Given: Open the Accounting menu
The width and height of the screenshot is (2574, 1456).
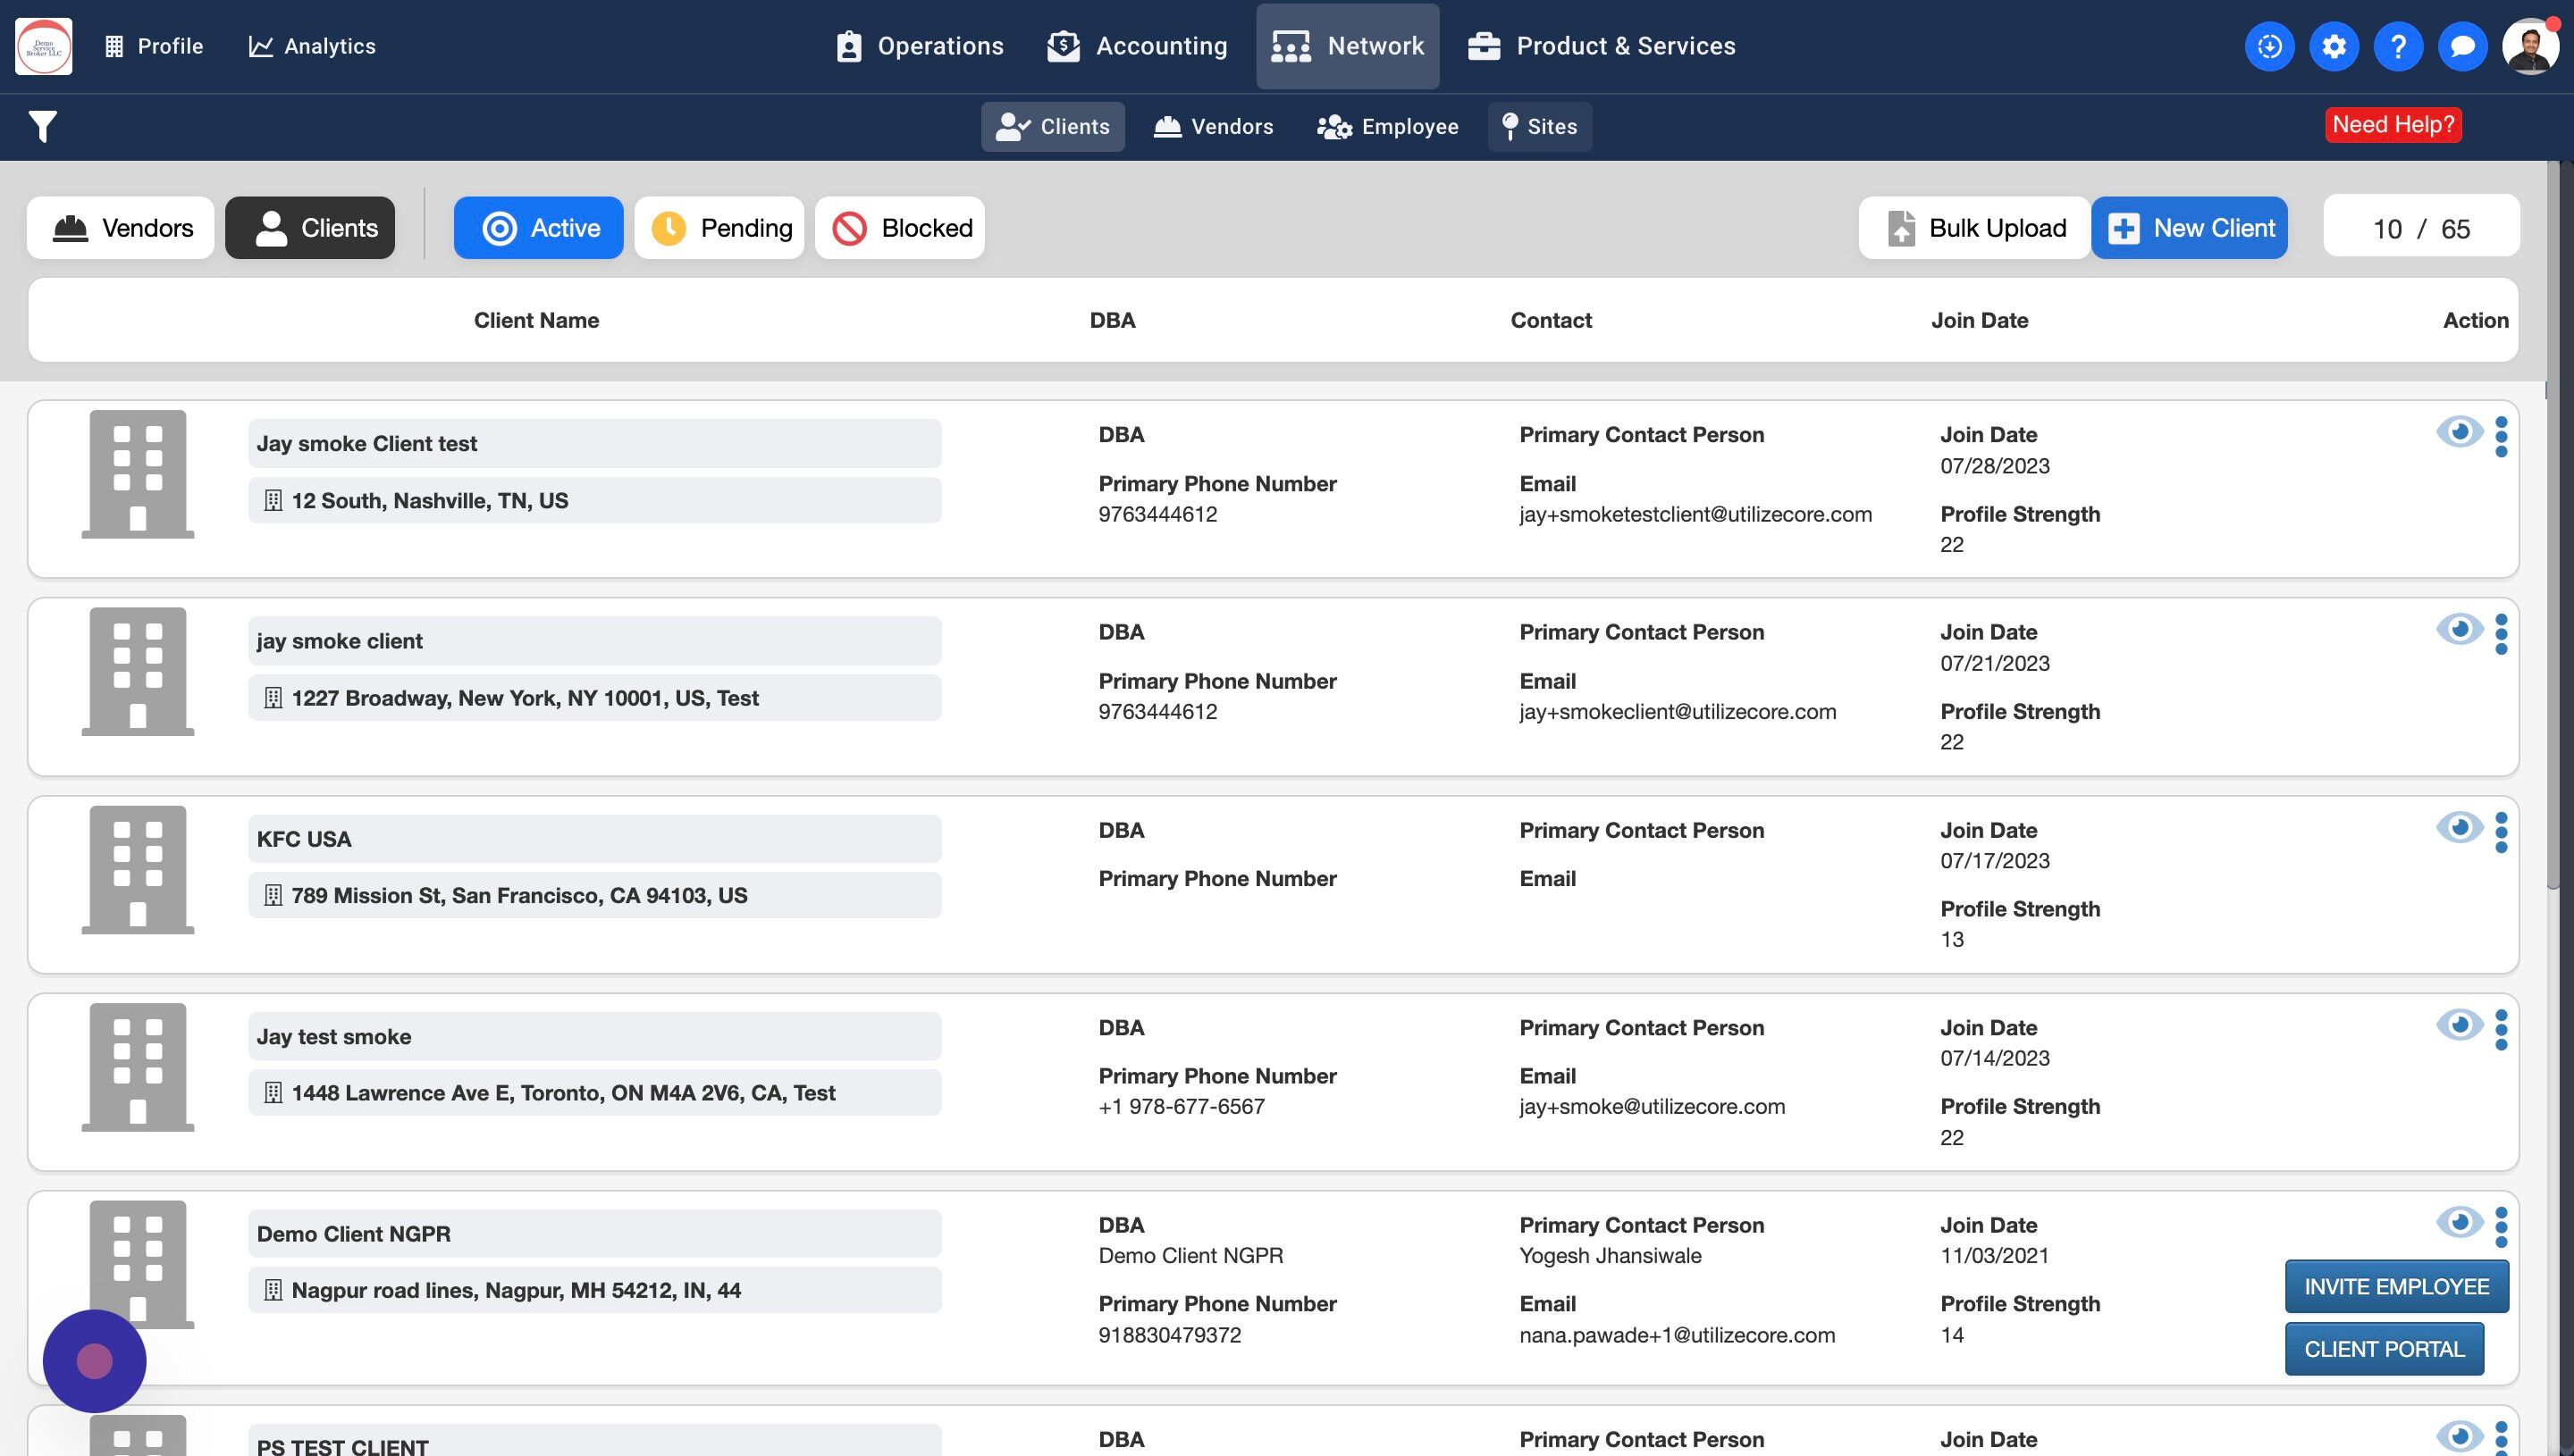Looking at the screenshot, I should click(1138, 46).
